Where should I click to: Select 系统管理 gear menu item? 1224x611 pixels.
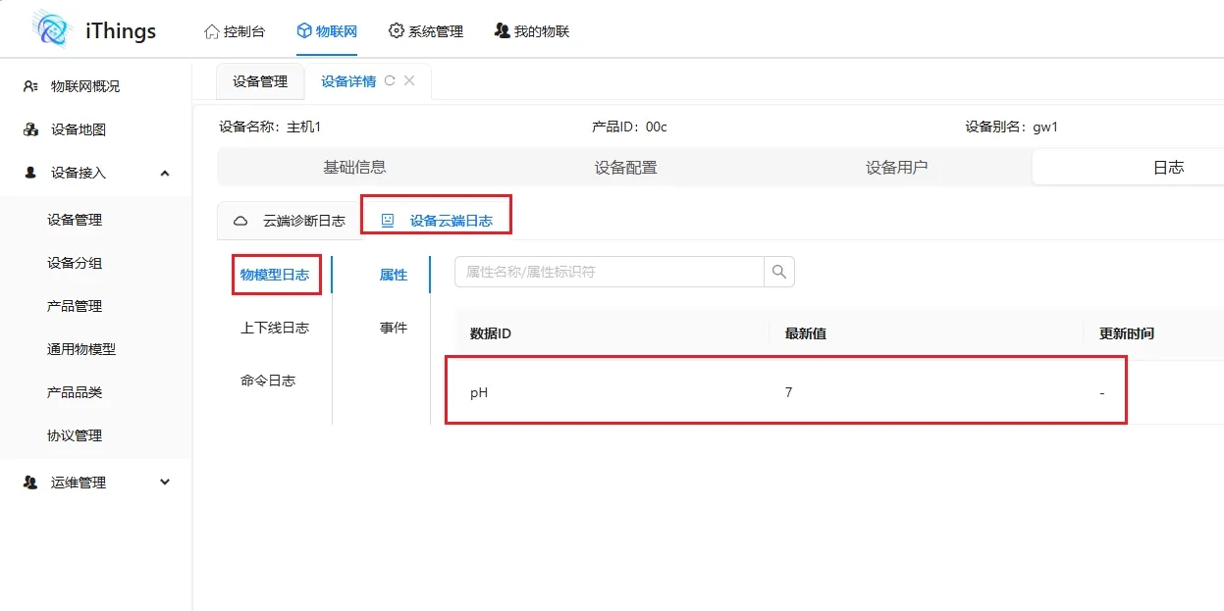(x=425, y=31)
